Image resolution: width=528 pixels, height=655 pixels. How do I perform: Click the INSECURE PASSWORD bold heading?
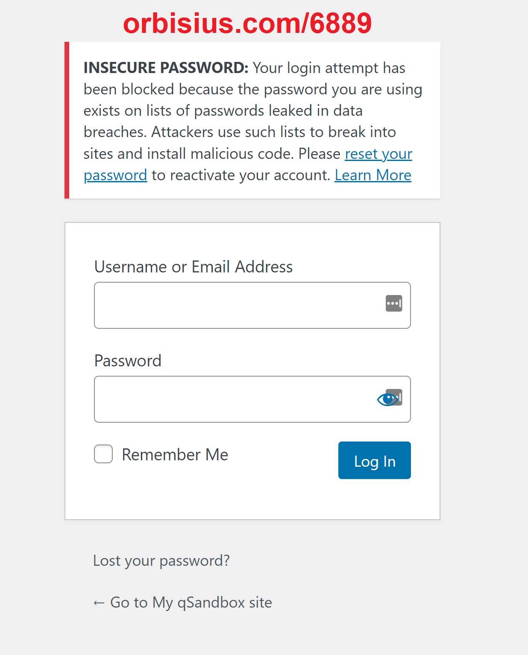pyautogui.click(x=166, y=68)
